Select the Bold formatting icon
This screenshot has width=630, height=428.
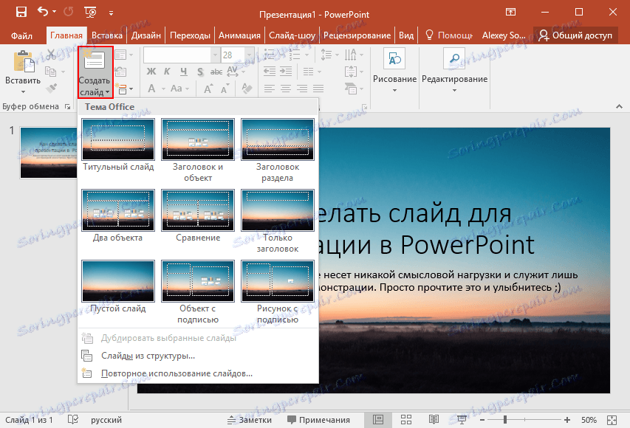click(x=153, y=72)
